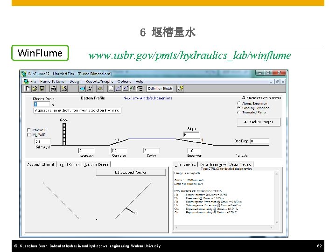Click the Converge length input field
Viewport: 336px width, 252px height.
point(119,151)
